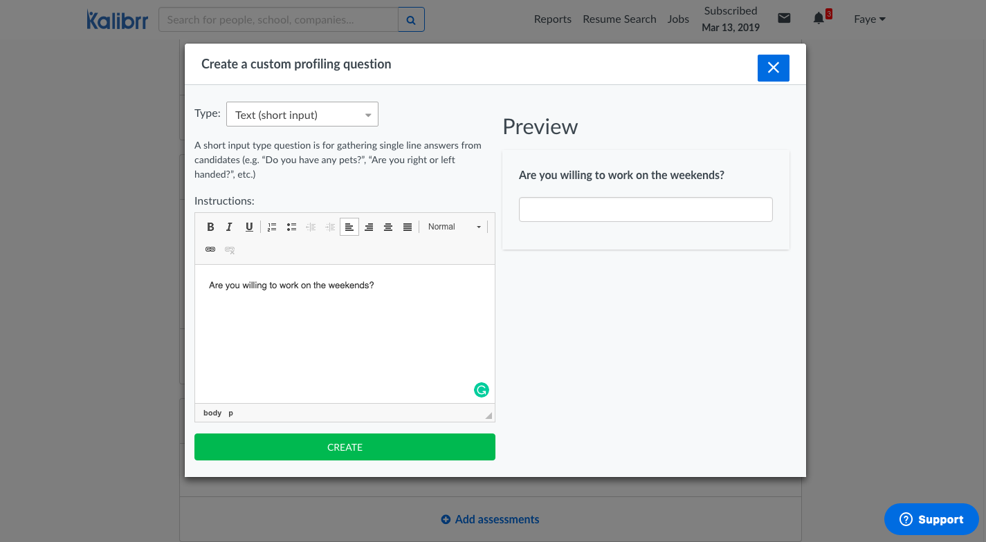Open the Normal paragraph format dropdown
This screenshot has height=542, width=986.
[454, 227]
